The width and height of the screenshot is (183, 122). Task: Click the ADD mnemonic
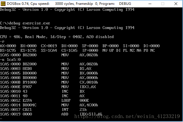tap(65, 114)
